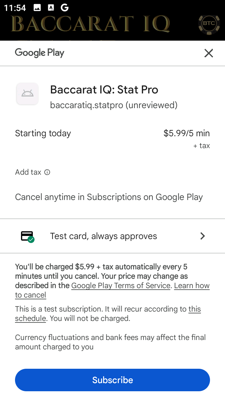The width and height of the screenshot is (225, 400).
Task: Tap the Baccarat IQ app icon
Action: click(x=27, y=93)
